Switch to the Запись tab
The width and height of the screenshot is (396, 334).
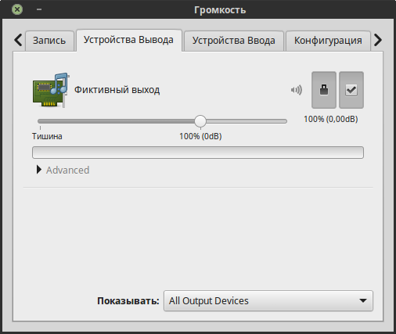coord(49,41)
